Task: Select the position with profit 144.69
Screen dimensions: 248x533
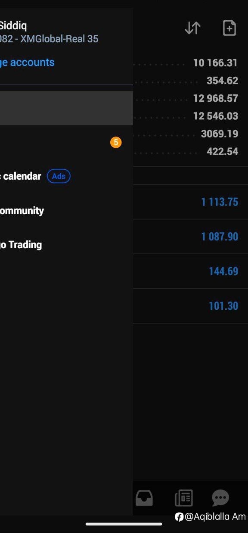Action: coord(190,271)
